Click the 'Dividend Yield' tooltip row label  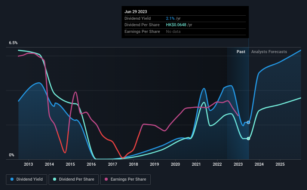[x=138, y=18]
